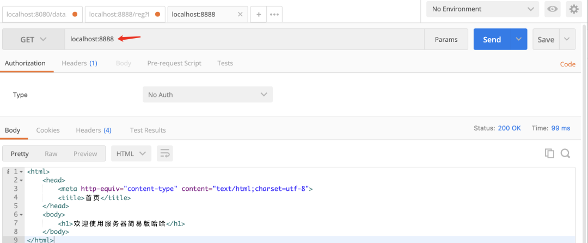The width and height of the screenshot is (588, 243).
Task: Collapse the head tag at line 2
Action: point(21,180)
